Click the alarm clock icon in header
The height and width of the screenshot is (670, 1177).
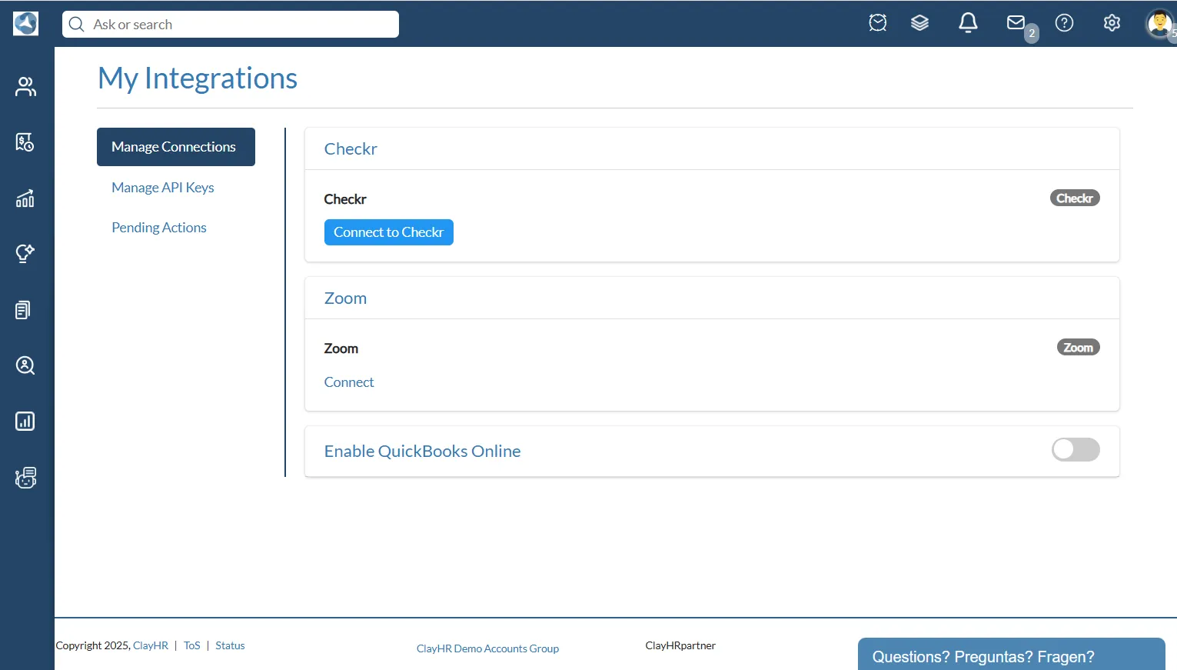[878, 23]
